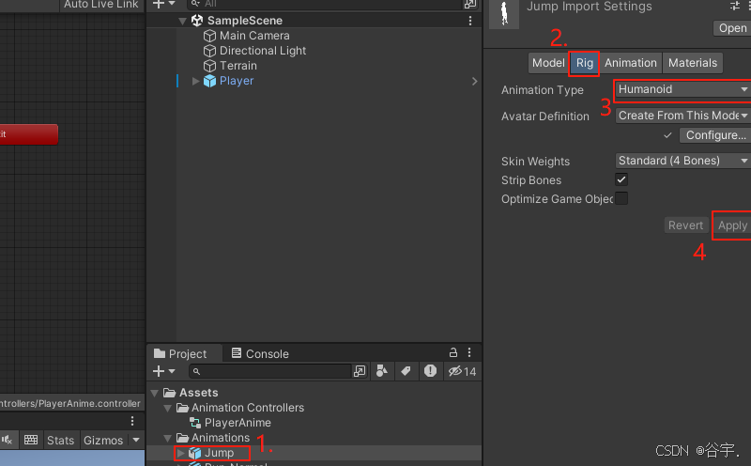Open the SampleScene three-dot options menu
The width and height of the screenshot is (751, 466).
click(x=470, y=21)
